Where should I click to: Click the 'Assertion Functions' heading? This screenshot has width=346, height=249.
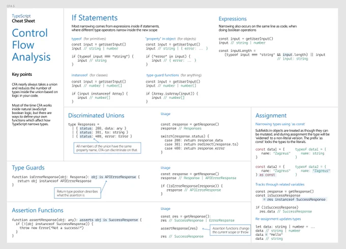[x=38, y=210]
